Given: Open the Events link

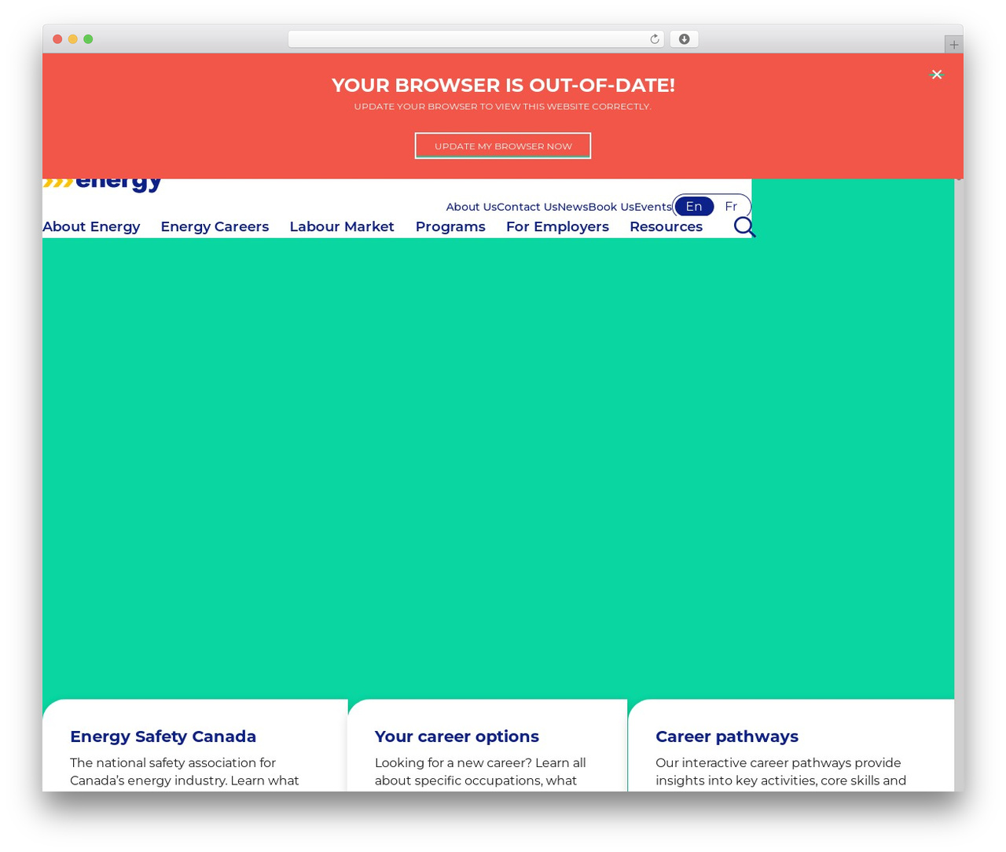Looking at the screenshot, I should point(652,207).
